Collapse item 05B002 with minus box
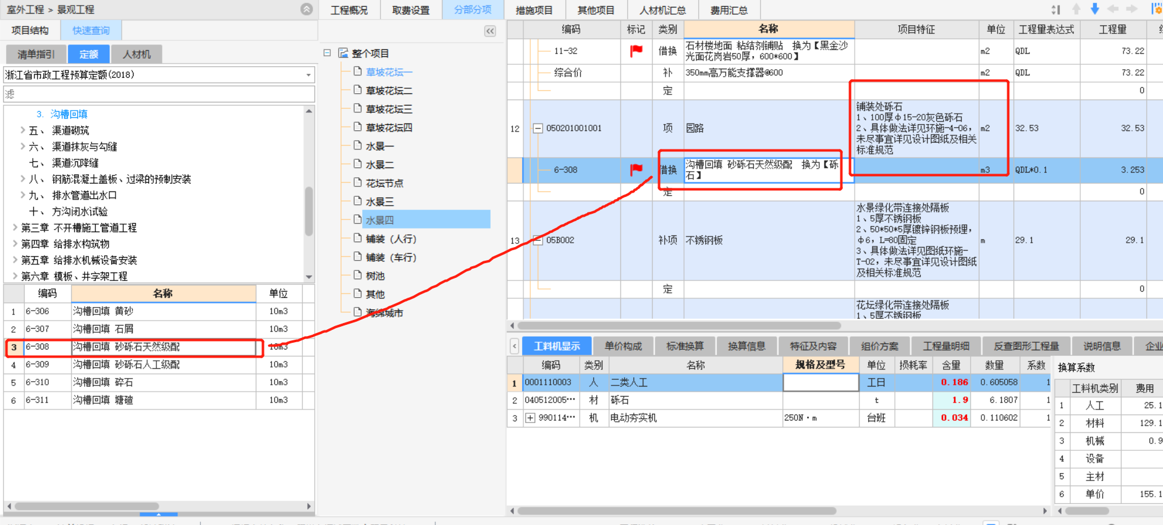This screenshot has height=525, width=1163. point(538,240)
